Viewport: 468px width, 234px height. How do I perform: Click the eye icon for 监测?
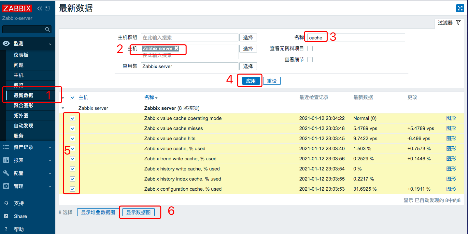pos(6,43)
